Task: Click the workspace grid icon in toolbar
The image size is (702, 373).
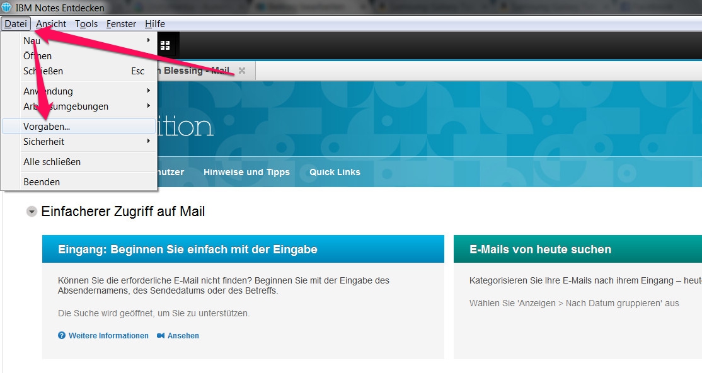Action: 165,45
